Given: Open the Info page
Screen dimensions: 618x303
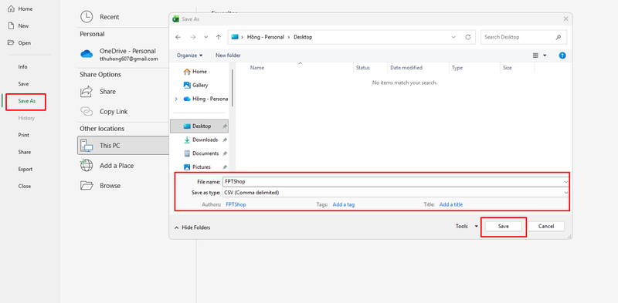Looking at the screenshot, I should click(x=23, y=67).
